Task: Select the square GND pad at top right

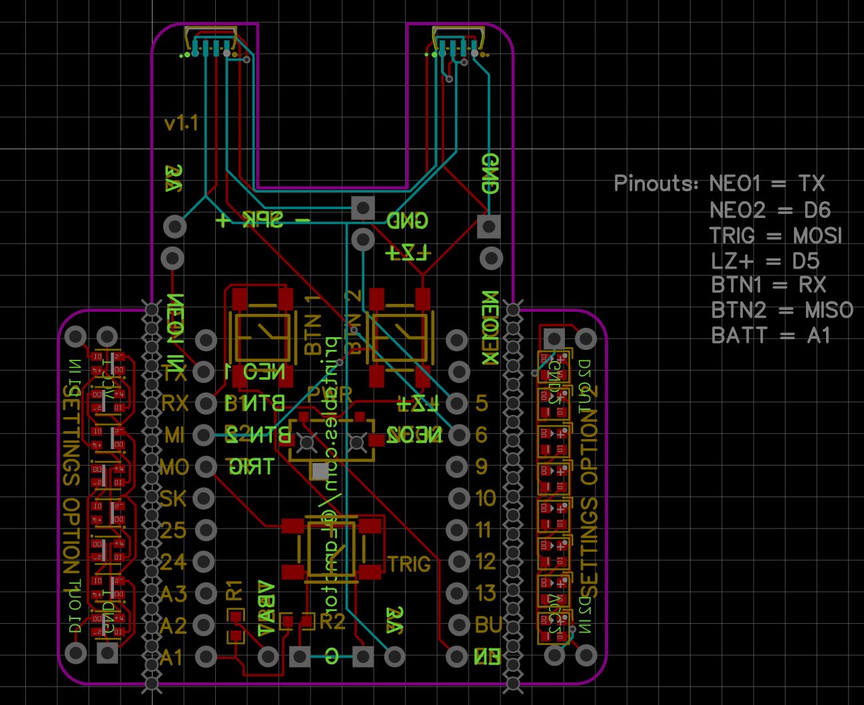Action: pyautogui.click(x=489, y=226)
